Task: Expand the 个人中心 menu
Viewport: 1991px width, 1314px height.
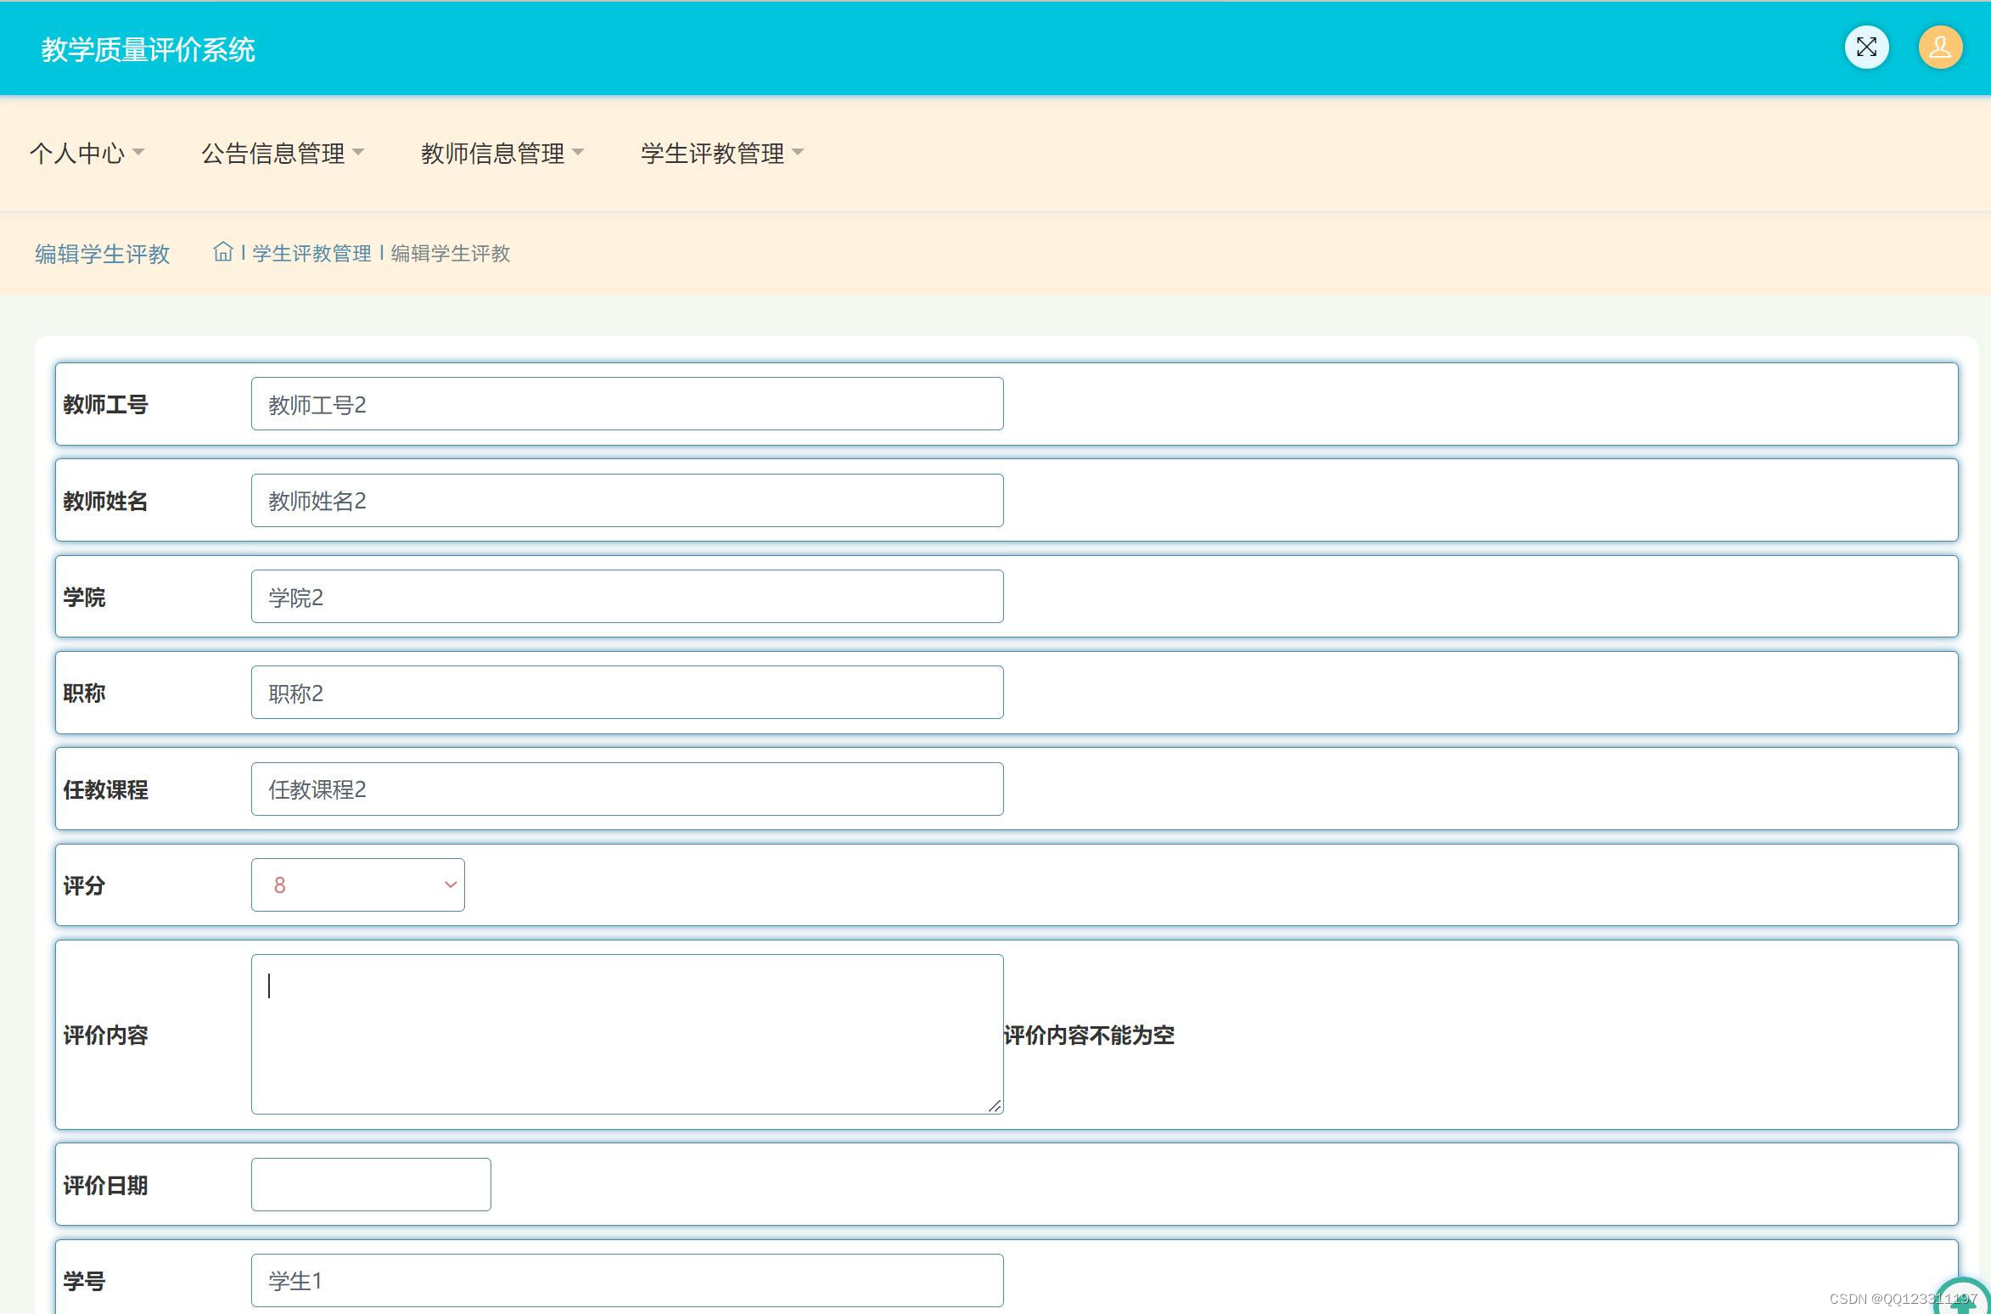Action: [87, 153]
